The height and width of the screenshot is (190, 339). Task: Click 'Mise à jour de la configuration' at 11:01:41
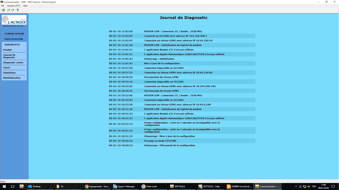(x=162, y=63)
